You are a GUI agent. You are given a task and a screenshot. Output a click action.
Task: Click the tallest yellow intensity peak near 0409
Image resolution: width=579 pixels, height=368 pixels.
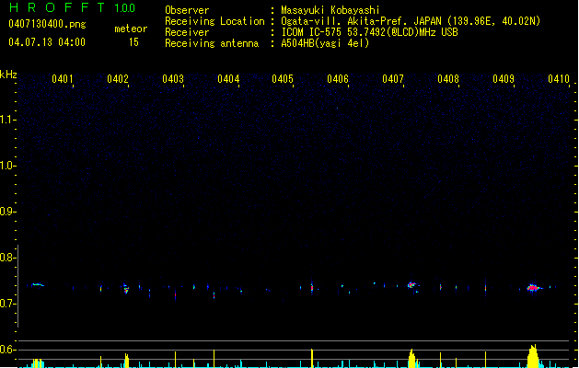tap(533, 356)
